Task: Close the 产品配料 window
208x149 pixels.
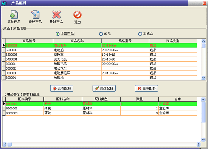Action: [x=205, y=3]
